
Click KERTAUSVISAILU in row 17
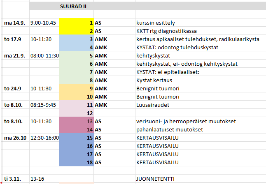(201, 154)
